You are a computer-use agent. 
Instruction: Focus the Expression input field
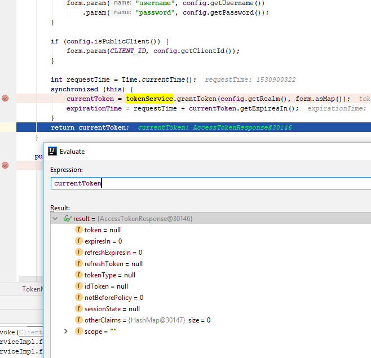(x=211, y=183)
